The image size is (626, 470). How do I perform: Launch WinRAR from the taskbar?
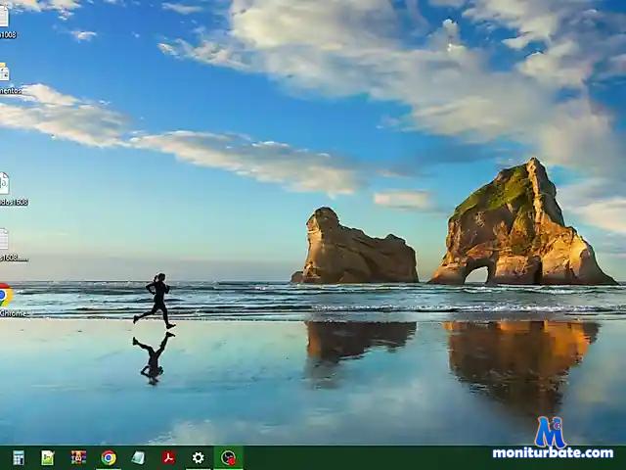click(78, 457)
